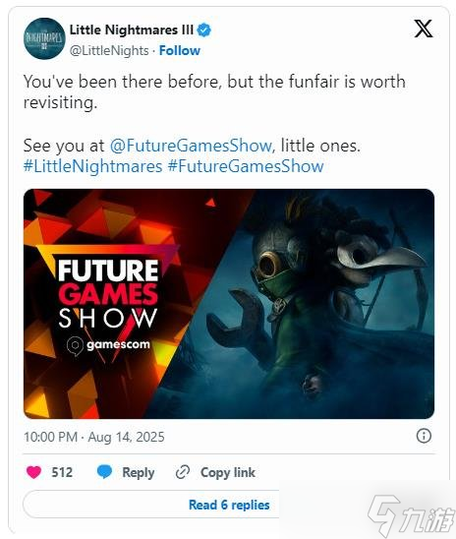Like the post with the heart icon
The height and width of the screenshot is (539, 456).
(x=33, y=472)
